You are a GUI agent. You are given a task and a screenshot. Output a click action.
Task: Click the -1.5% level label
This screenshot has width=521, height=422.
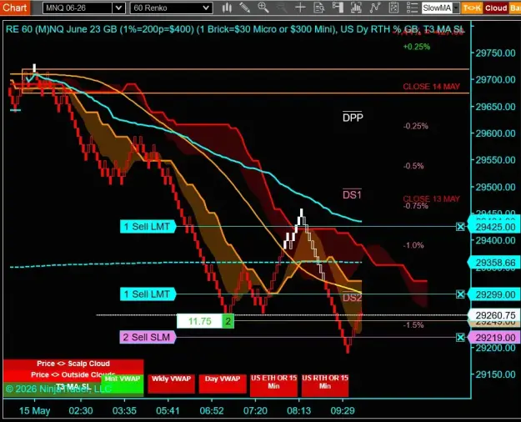click(413, 325)
